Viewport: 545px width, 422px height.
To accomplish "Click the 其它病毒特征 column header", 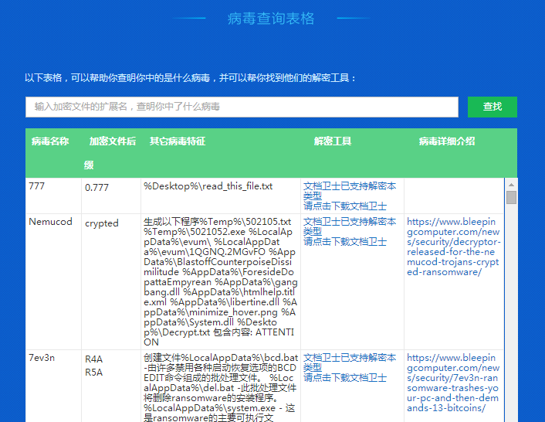I will [178, 141].
